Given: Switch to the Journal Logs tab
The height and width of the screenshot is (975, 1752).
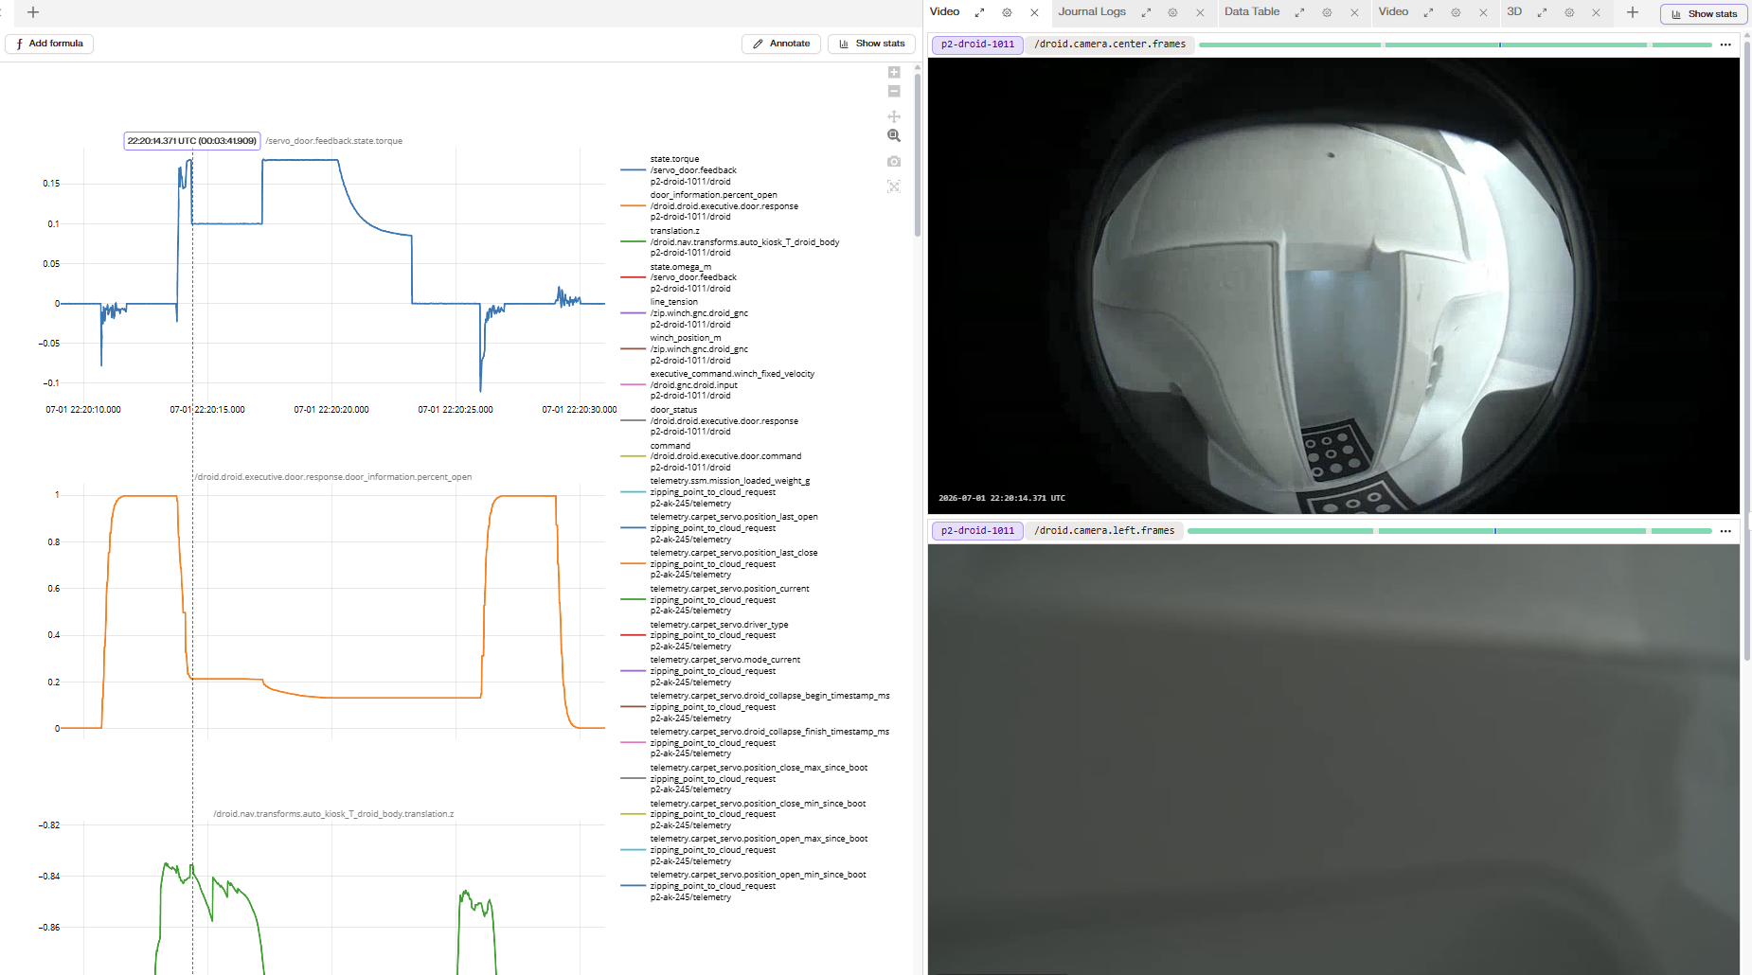Looking at the screenshot, I should coord(1092,11).
